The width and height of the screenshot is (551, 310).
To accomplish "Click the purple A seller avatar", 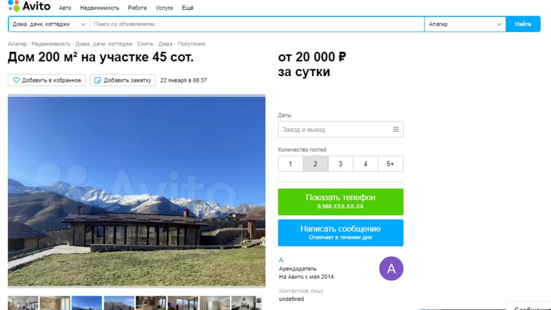I will click(x=391, y=269).
